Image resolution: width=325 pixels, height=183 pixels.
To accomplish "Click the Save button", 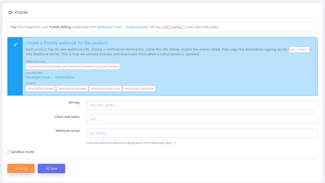I will pyautogui.click(x=51, y=169).
